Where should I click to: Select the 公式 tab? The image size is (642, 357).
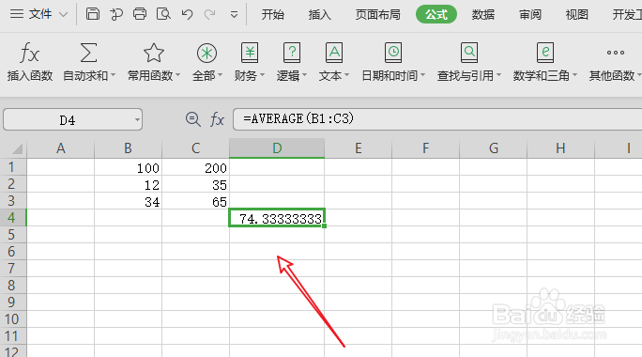(x=436, y=14)
